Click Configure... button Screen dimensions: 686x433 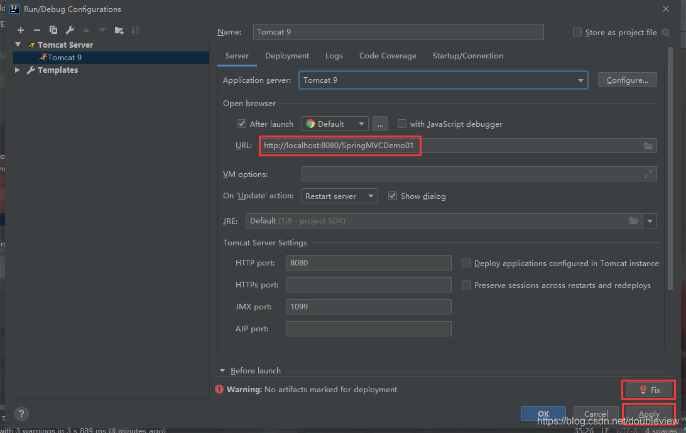(x=627, y=80)
